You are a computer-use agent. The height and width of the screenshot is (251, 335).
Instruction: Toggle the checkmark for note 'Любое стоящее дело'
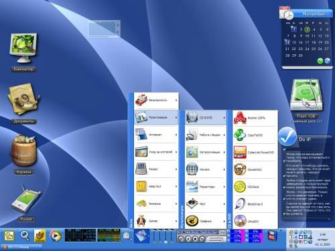coord(285,187)
